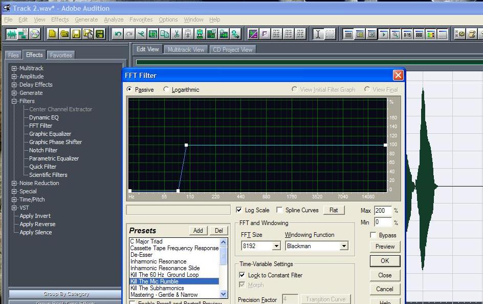Image resolution: width=483 pixels, height=304 pixels.
Task: Enable the Spline Curves checkbox
Action: [x=279, y=210]
